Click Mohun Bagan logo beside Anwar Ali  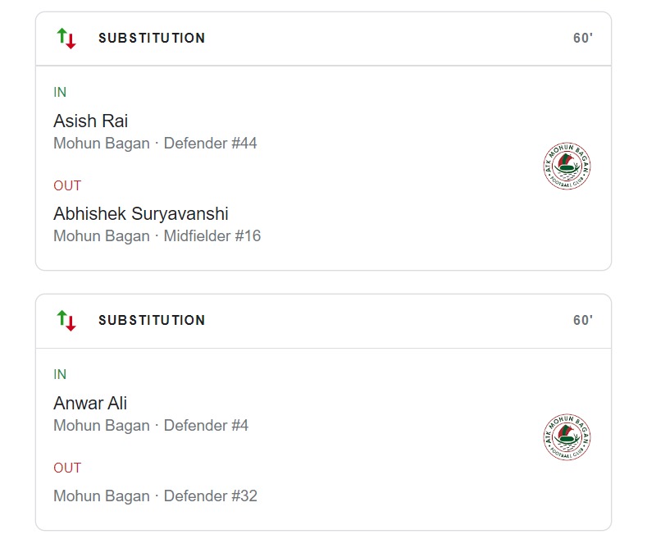pos(567,437)
